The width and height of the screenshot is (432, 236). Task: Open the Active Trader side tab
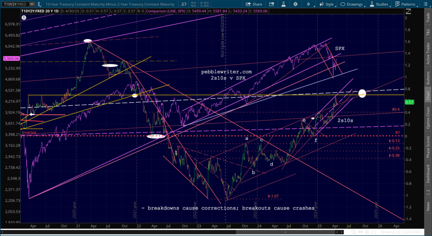pos(428,54)
